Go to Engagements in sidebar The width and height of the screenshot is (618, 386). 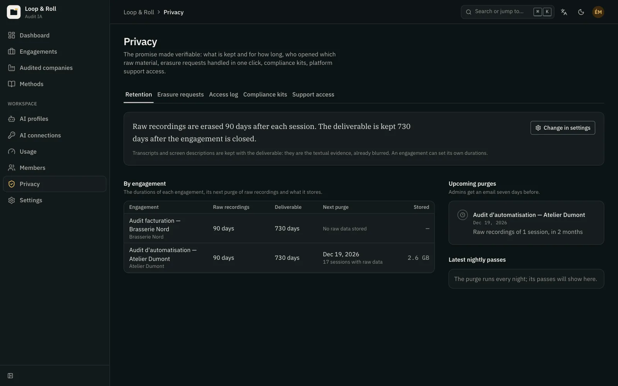(54, 52)
